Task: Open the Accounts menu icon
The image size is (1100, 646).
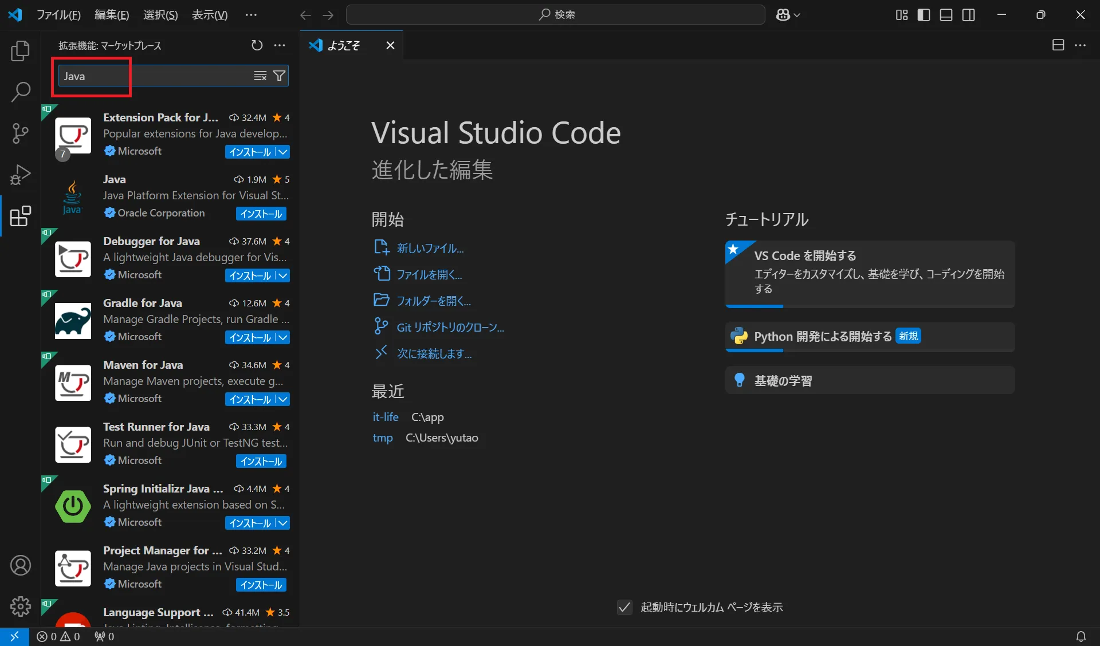Action: point(21,565)
